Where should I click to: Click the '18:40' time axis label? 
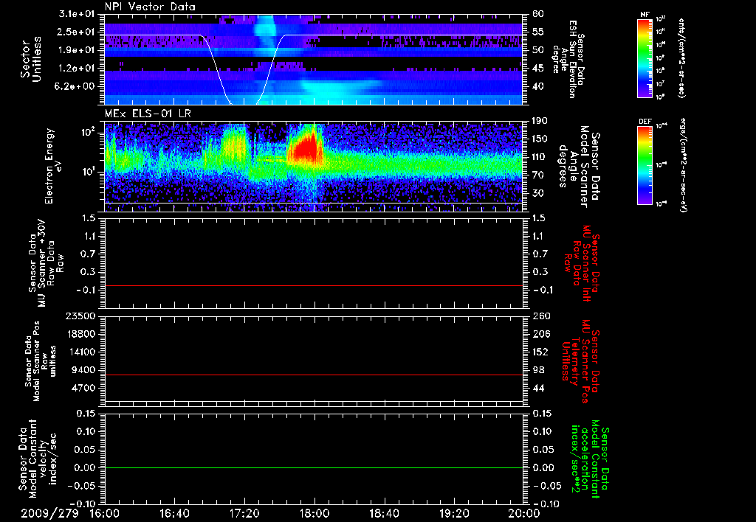coord(384,513)
